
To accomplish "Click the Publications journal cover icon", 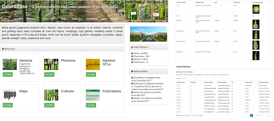I will pos(93,95).
